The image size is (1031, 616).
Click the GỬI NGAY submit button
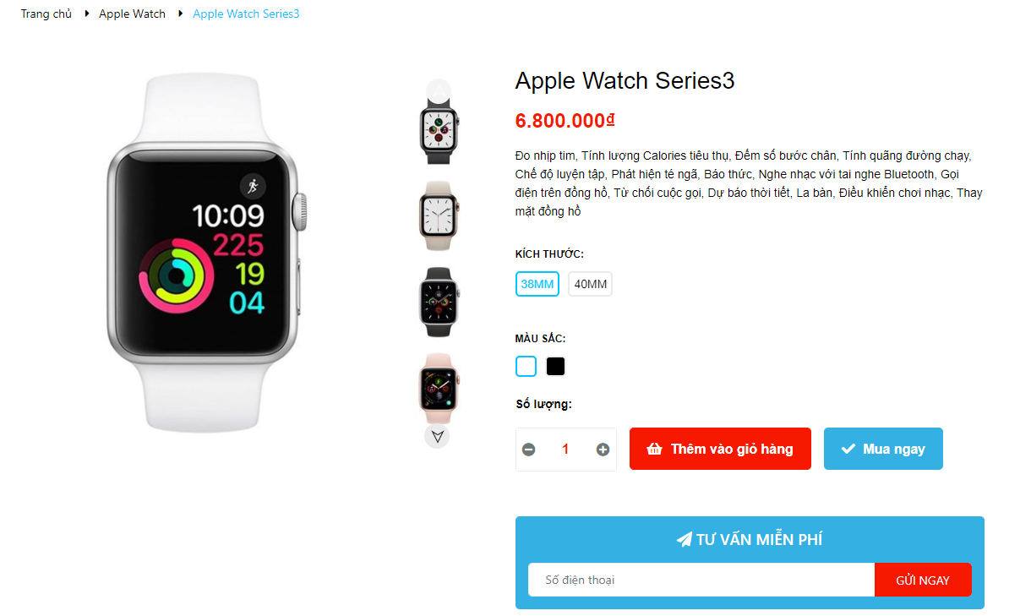point(923,580)
